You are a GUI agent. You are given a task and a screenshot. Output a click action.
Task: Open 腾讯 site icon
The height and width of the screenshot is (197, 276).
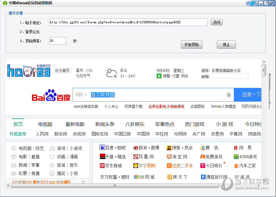(203, 148)
